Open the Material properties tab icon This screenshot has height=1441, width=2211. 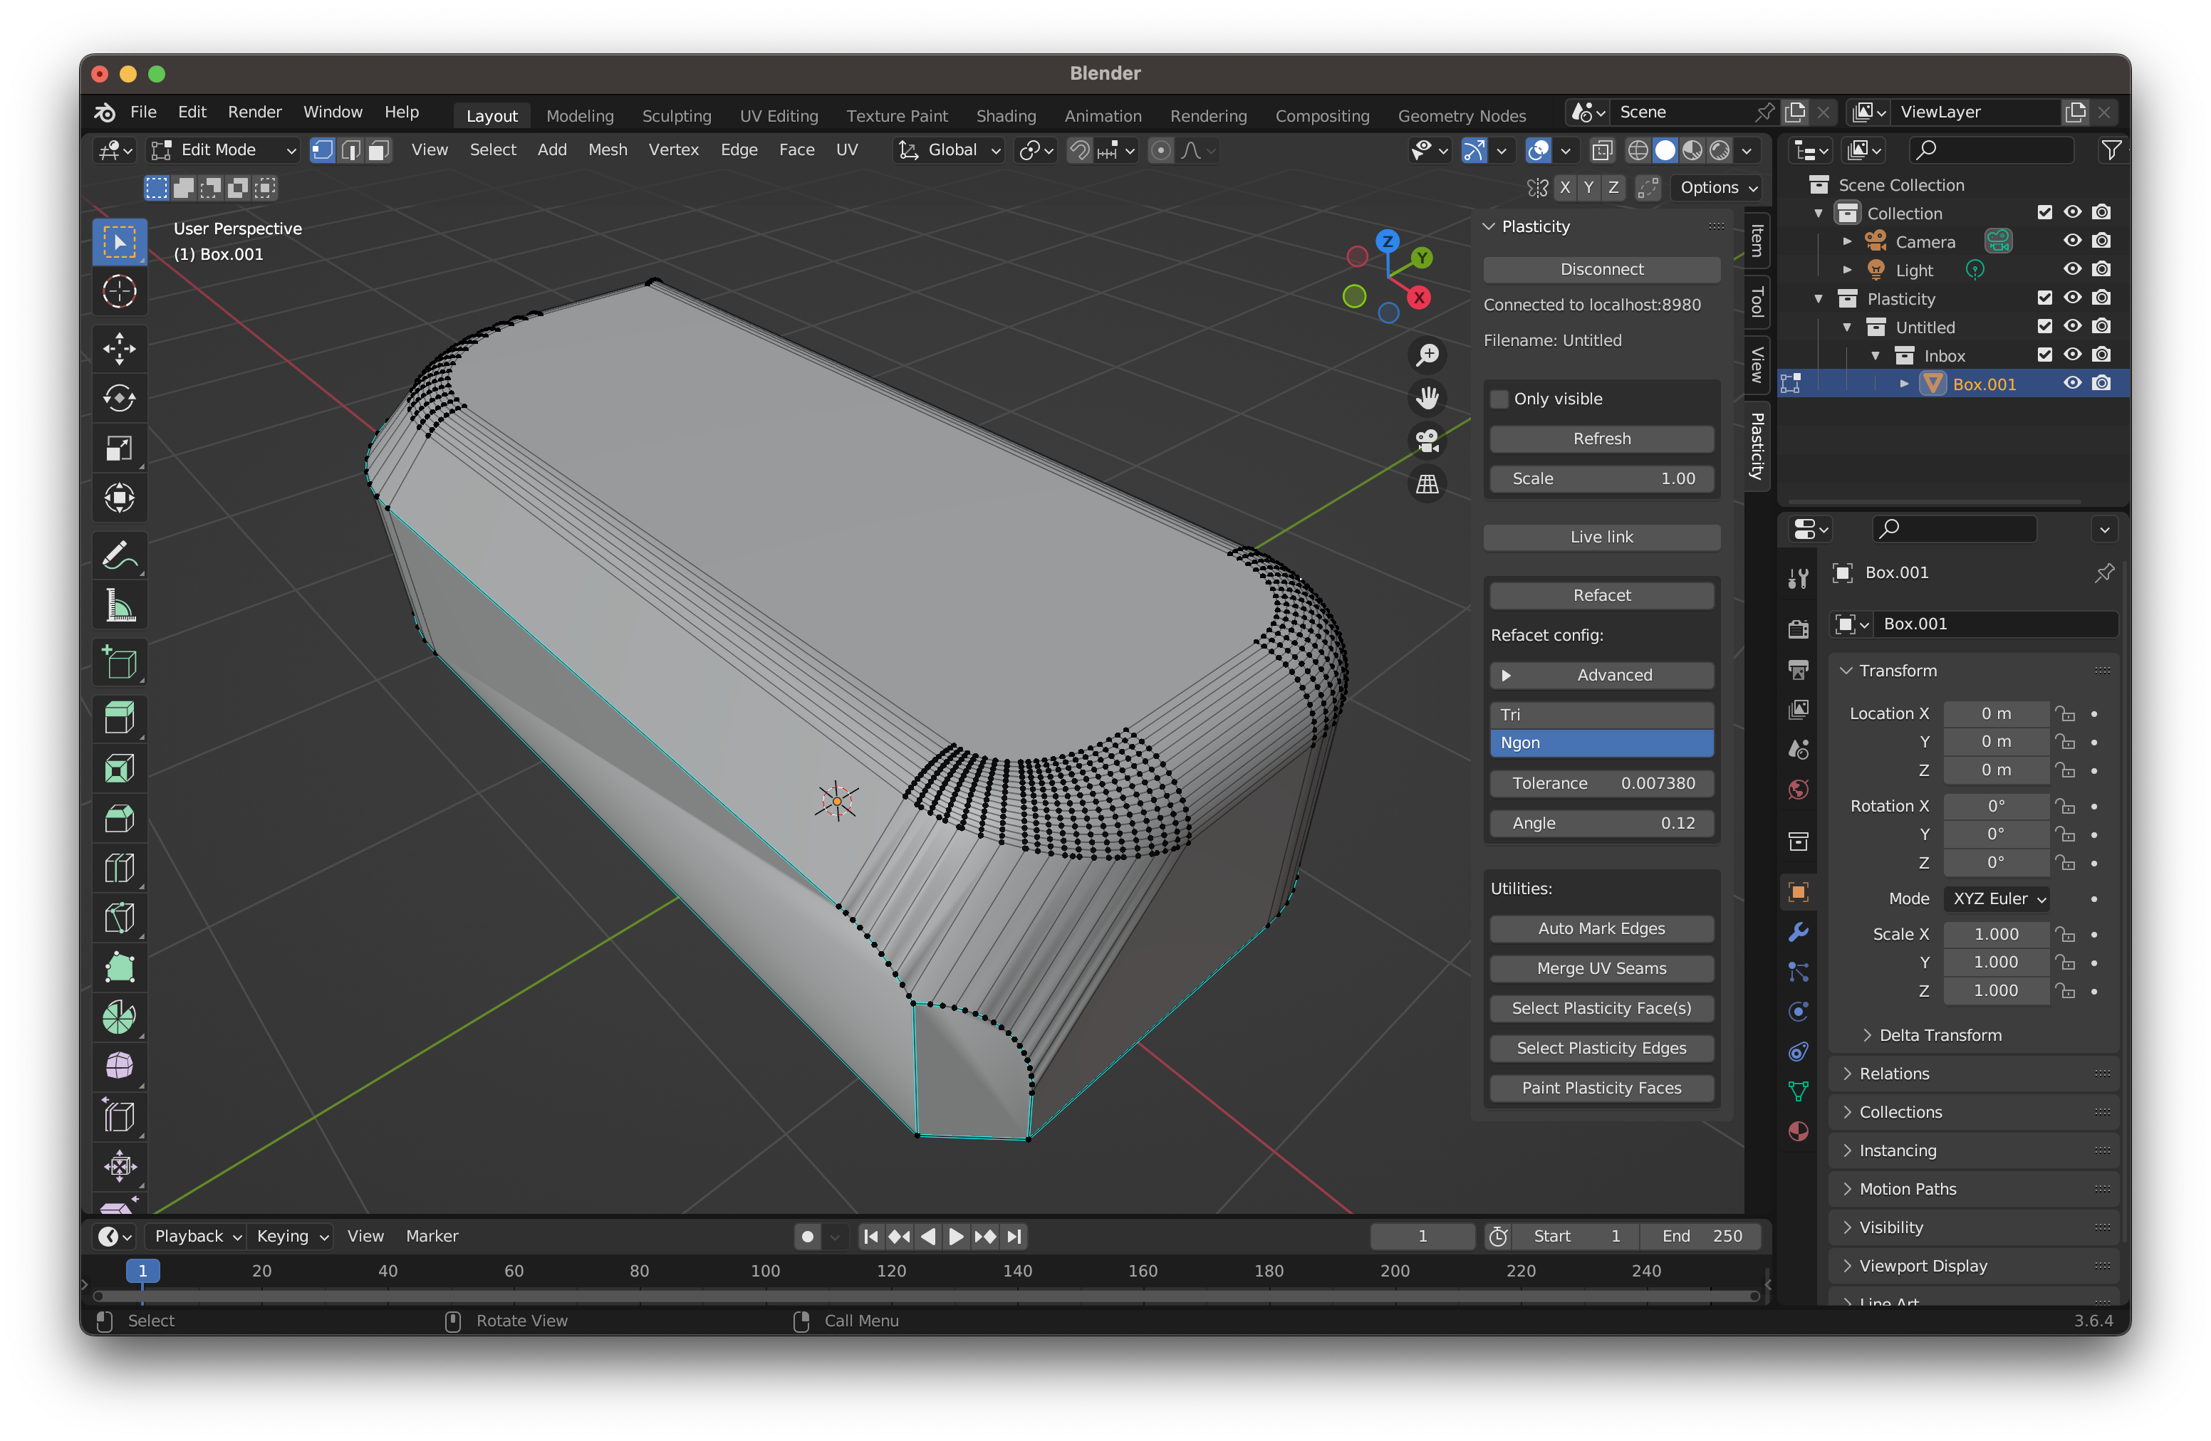pyautogui.click(x=1799, y=1132)
